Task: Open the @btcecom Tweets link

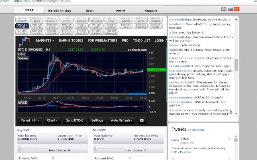Action: tap(198, 130)
